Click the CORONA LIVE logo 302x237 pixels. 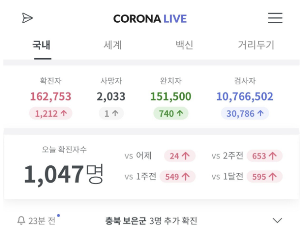(x=150, y=19)
